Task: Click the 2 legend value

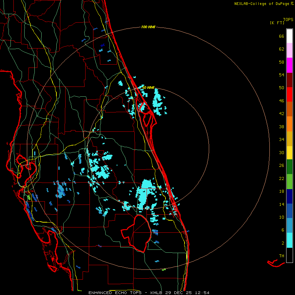Action: (x=283, y=243)
